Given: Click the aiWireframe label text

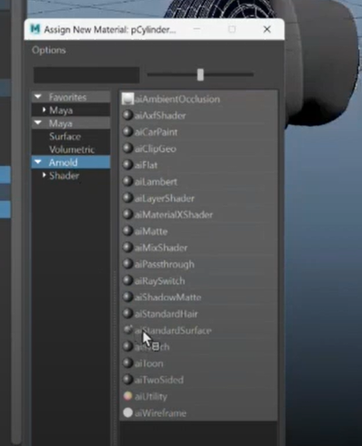Looking at the screenshot, I should (x=160, y=413).
